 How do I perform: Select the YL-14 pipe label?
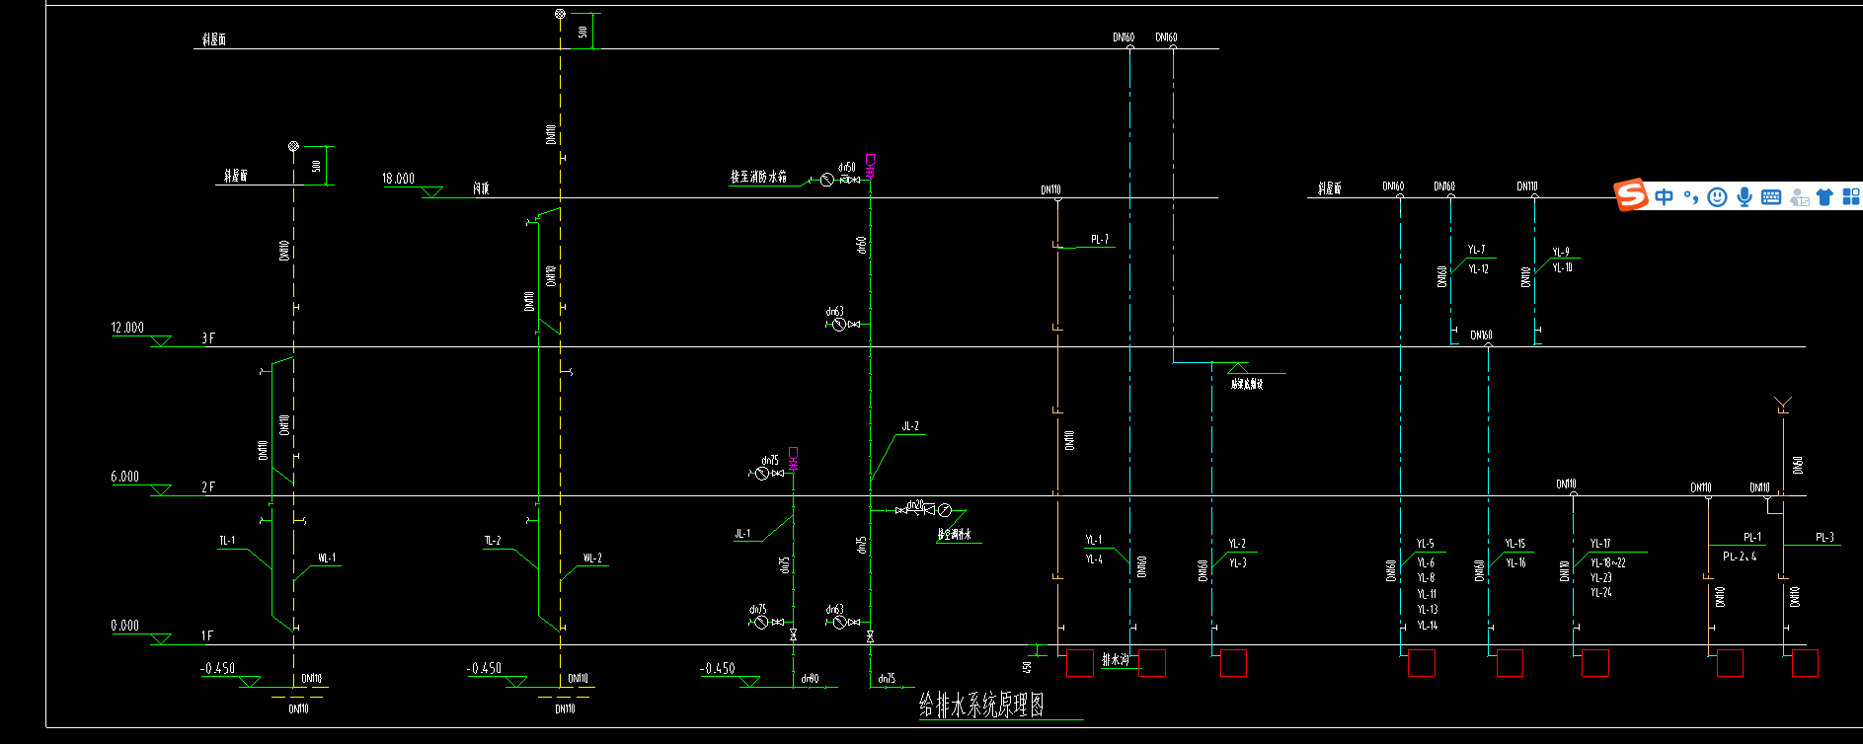click(1428, 626)
